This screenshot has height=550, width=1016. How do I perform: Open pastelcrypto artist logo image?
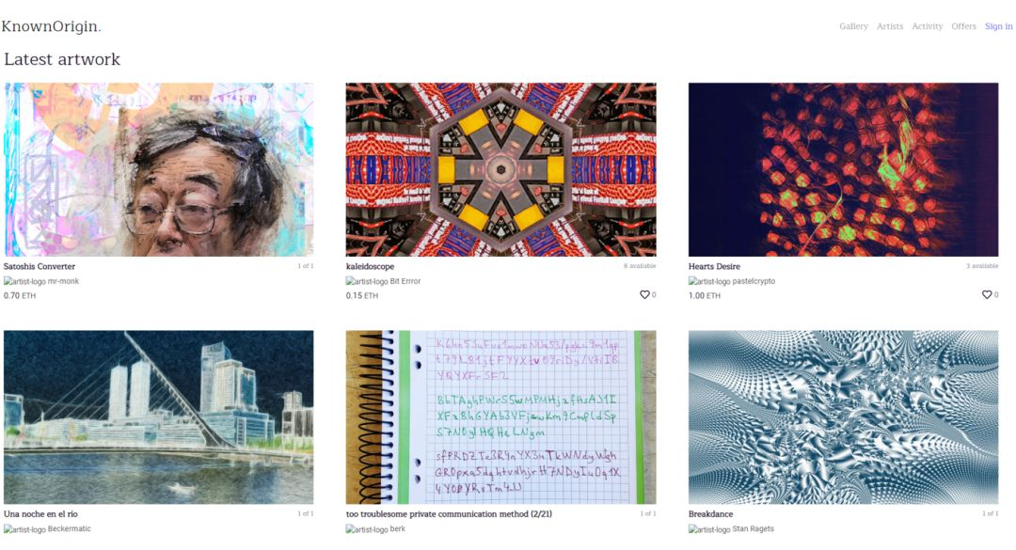tap(709, 282)
